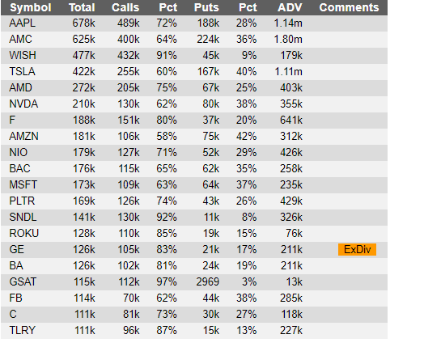Click the AMZN symbol
The width and height of the screenshot is (424, 347).
[x=23, y=136]
